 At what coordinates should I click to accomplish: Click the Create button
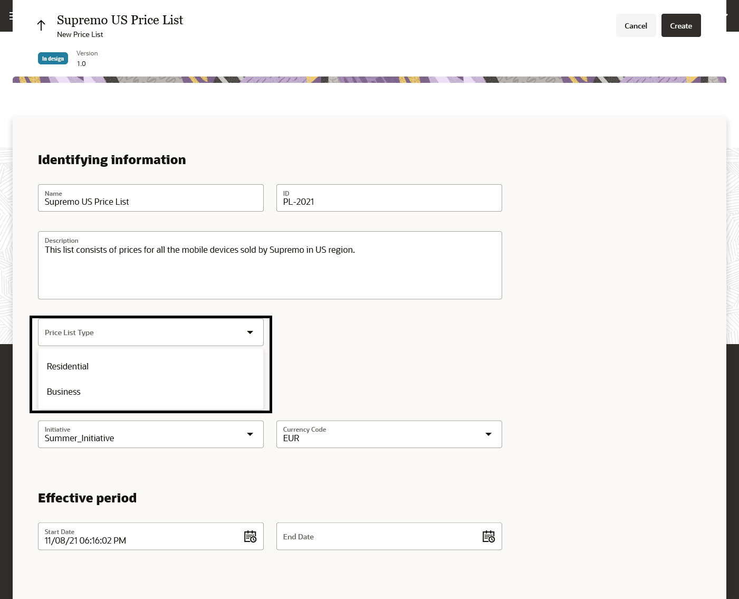click(x=681, y=25)
